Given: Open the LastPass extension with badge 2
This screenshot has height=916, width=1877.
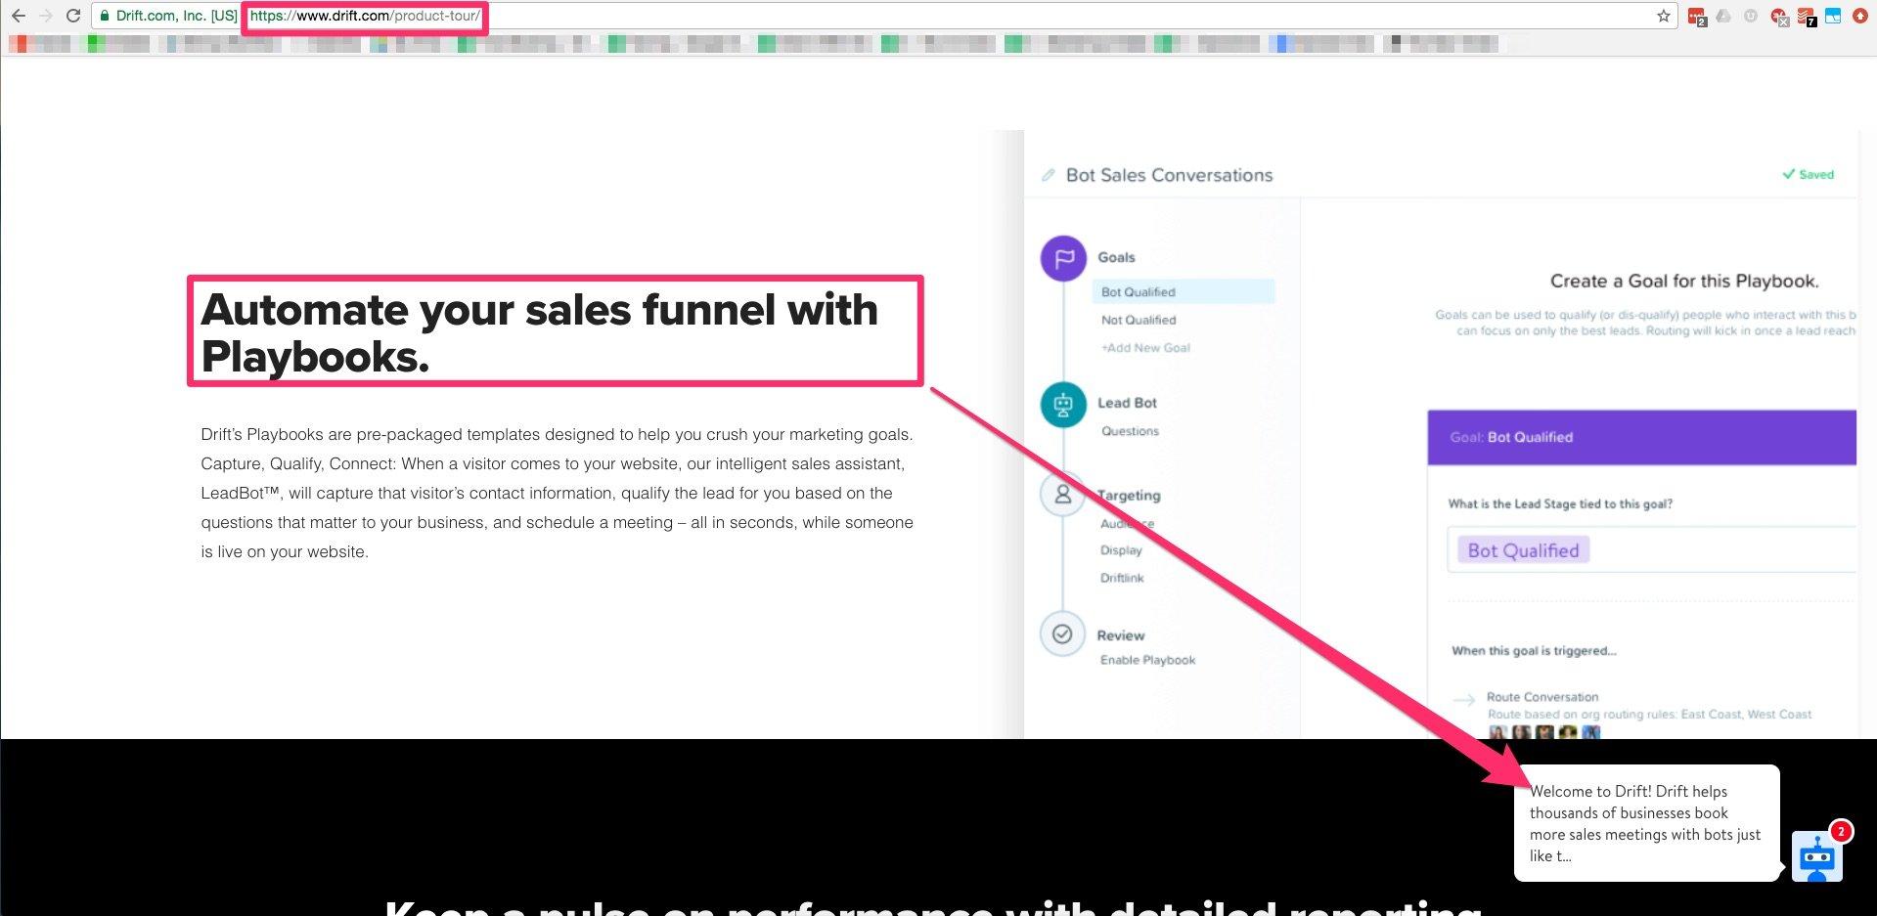Looking at the screenshot, I should pyautogui.click(x=1697, y=17).
